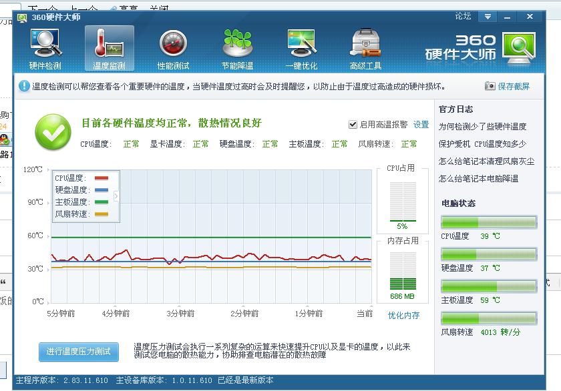
Task: Click the QQ penguin icon in background window
Action: pos(5,139)
